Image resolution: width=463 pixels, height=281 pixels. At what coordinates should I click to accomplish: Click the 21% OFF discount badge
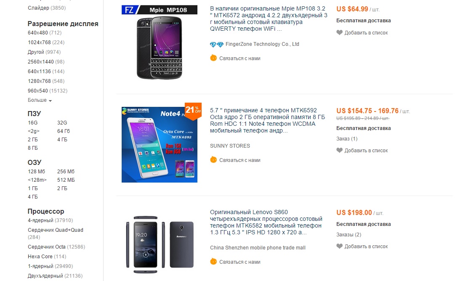pyautogui.click(x=193, y=111)
